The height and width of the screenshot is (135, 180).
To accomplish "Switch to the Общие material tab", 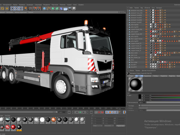I will pyautogui.click(x=131, y=76).
